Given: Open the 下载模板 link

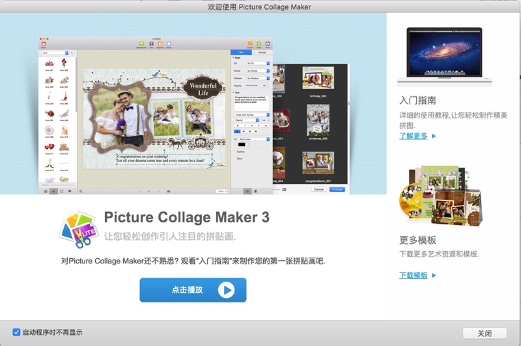Looking at the screenshot, I should pyautogui.click(x=414, y=275).
